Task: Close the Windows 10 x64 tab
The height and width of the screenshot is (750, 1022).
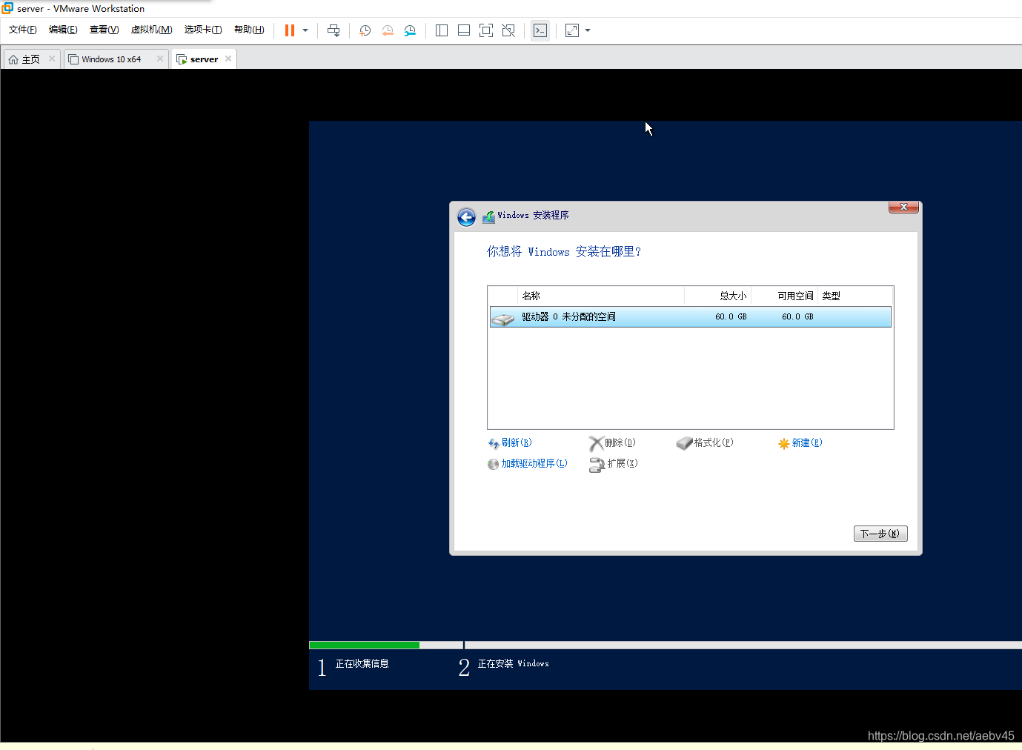Action: click(160, 59)
